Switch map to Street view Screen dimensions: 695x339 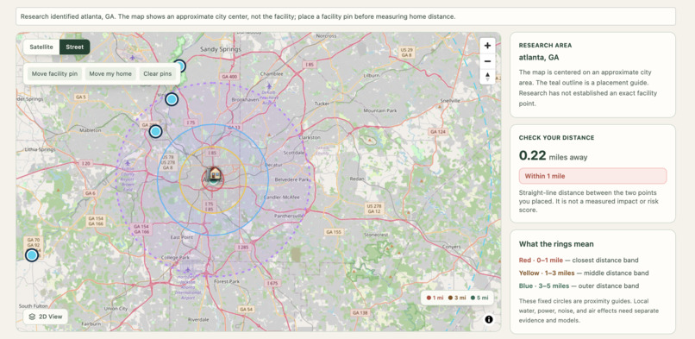(74, 47)
